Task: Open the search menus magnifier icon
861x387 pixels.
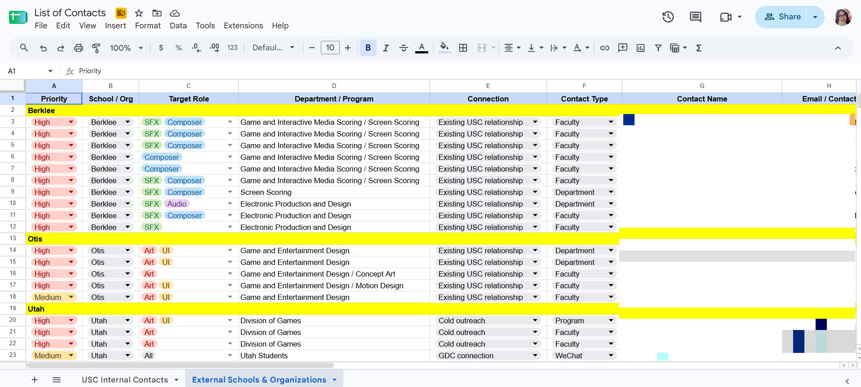Action: (x=24, y=48)
